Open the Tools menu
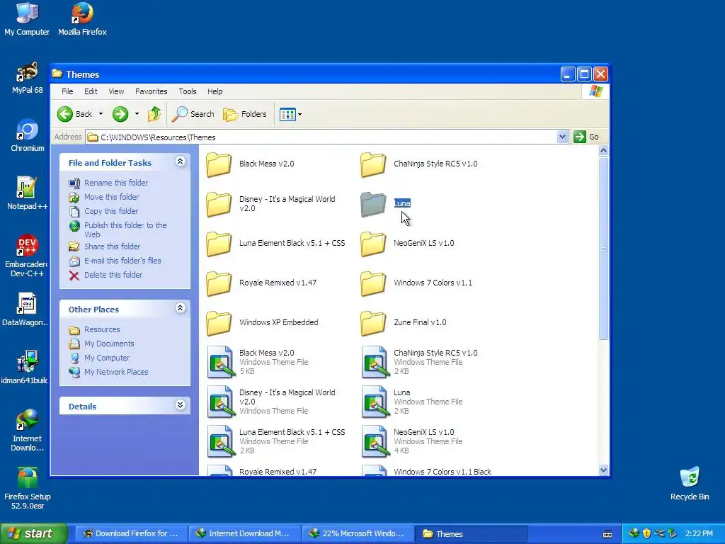The width and height of the screenshot is (725, 544). tap(187, 91)
